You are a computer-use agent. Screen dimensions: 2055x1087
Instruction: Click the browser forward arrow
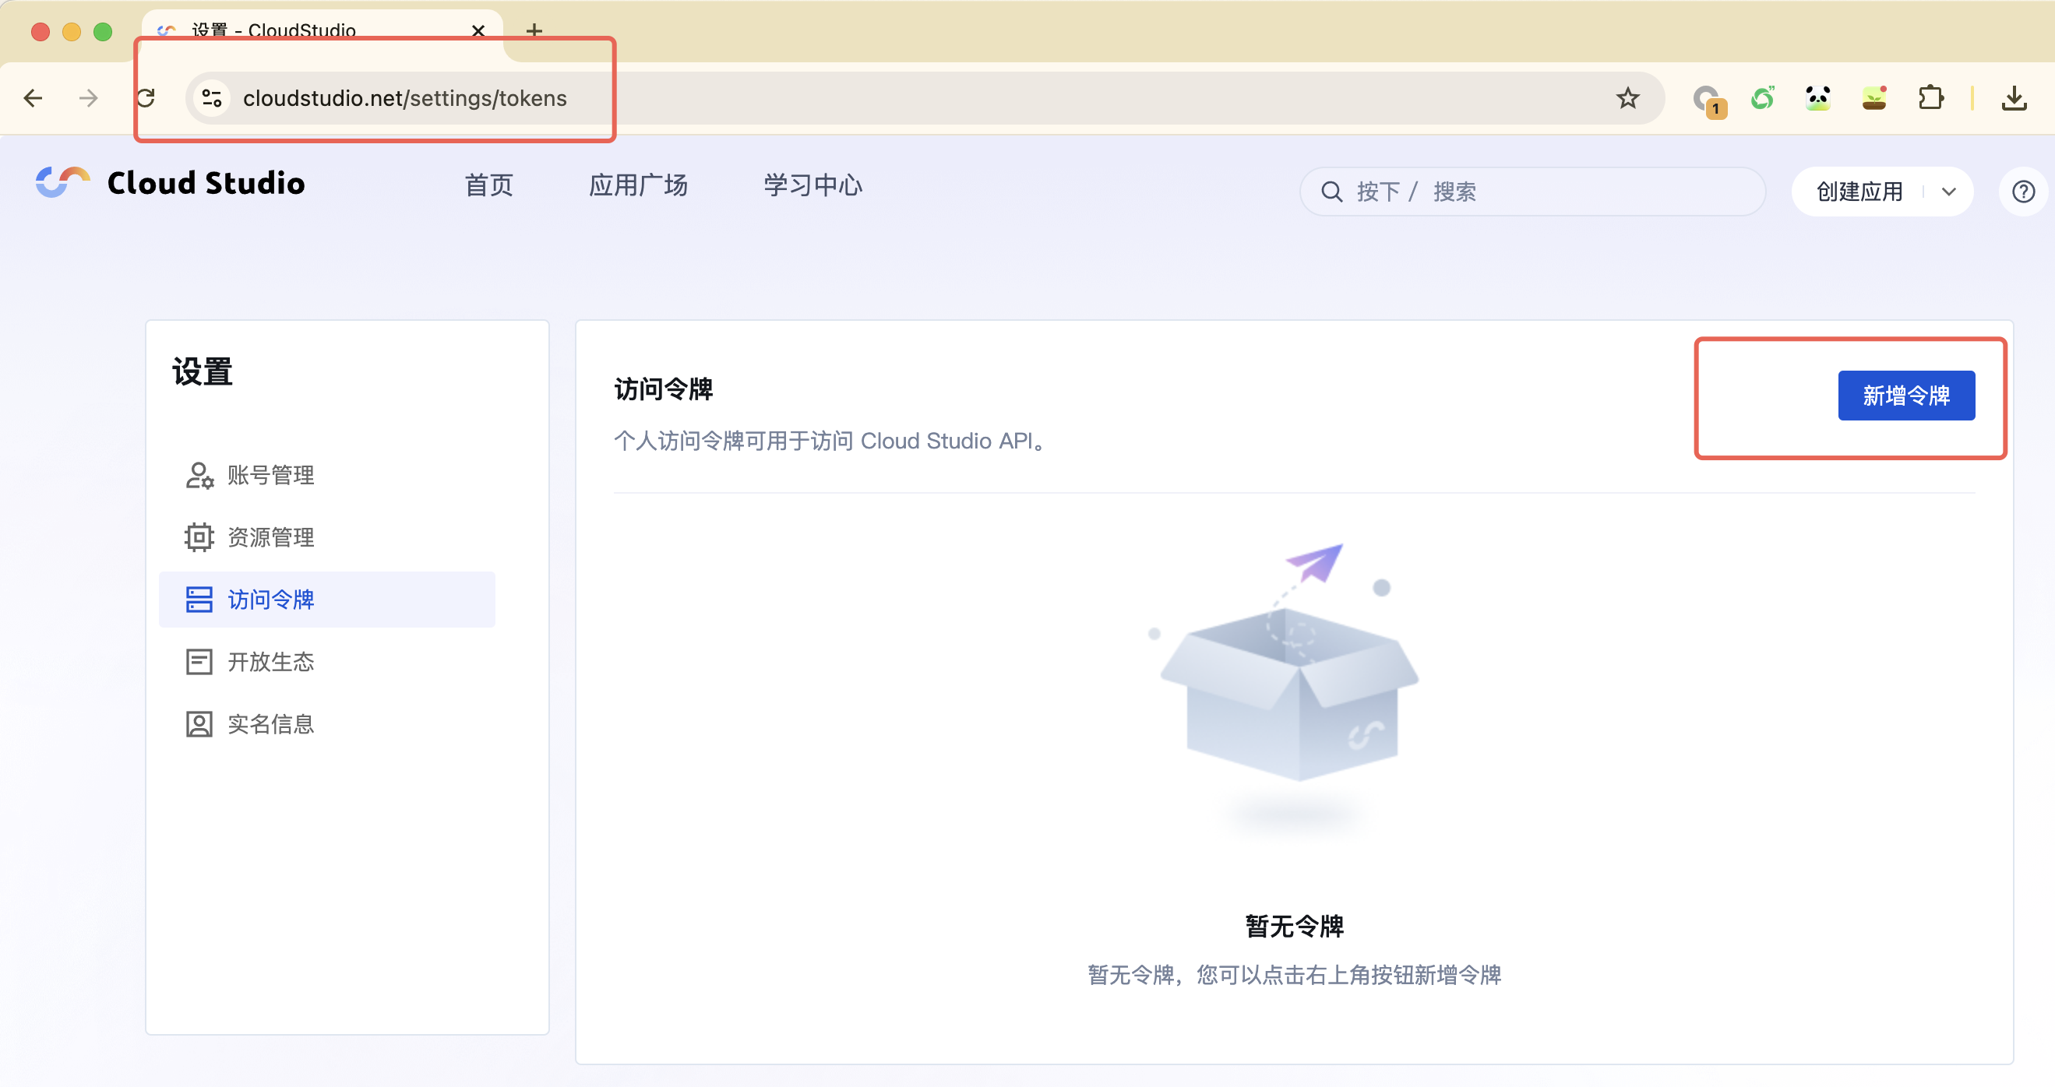coord(89,98)
